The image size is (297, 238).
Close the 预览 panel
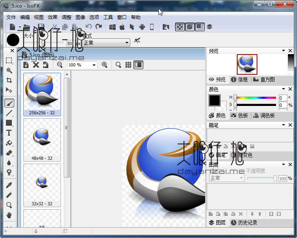290,51
